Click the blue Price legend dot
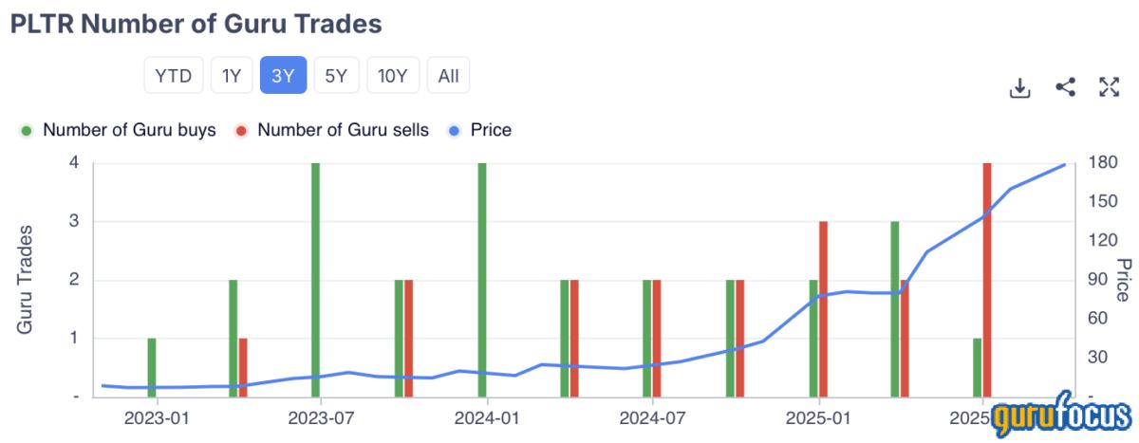1139x443 pixels. 454,130
